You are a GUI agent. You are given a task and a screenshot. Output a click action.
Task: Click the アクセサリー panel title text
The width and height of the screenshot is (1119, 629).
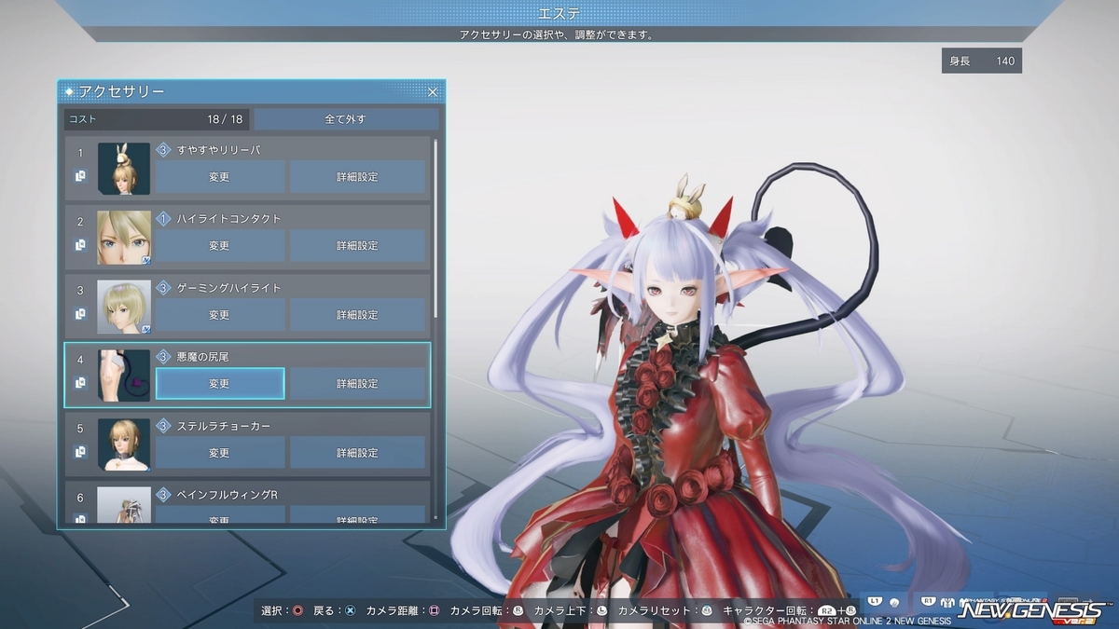click(x=122, y=91)
